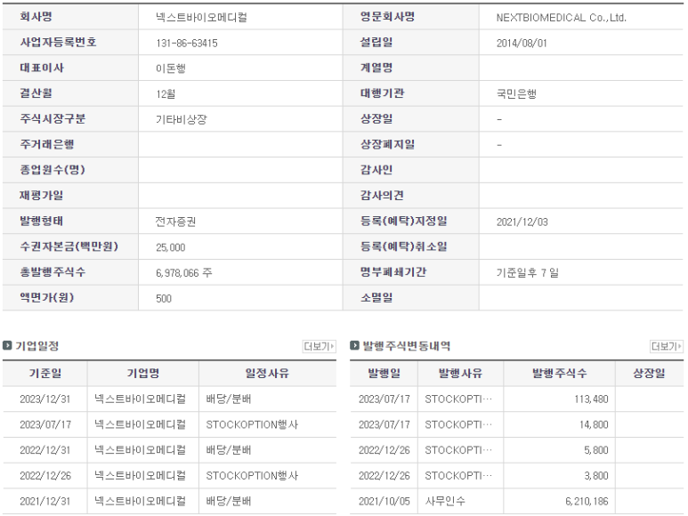Select the 기업명 column header
The height and width of the screenshot is (516, 688).
[x=143, y=374]
